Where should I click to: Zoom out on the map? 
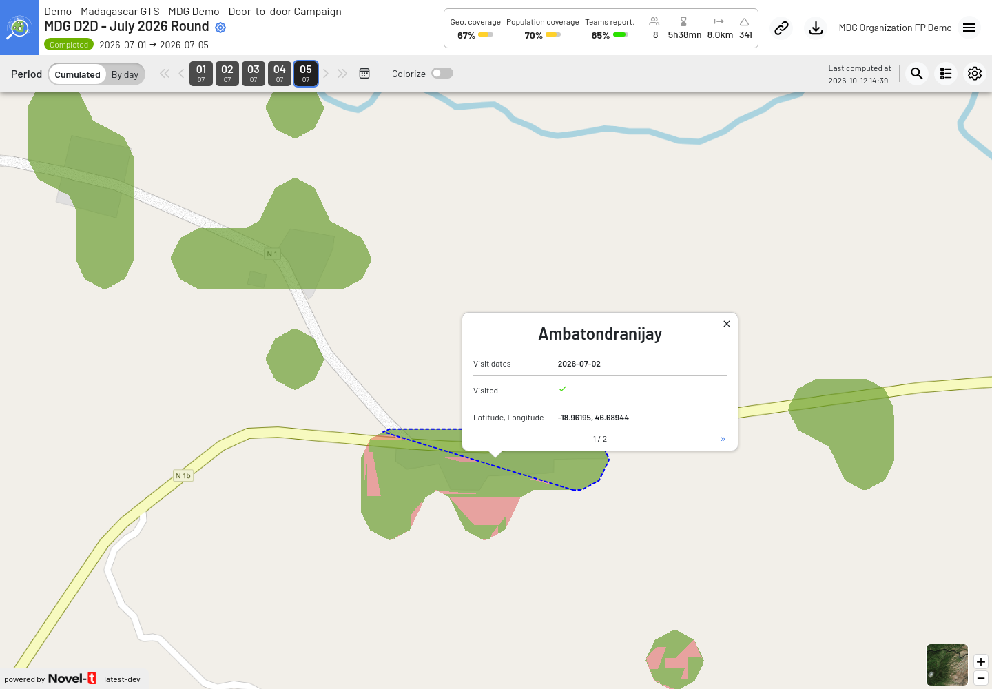981,679
